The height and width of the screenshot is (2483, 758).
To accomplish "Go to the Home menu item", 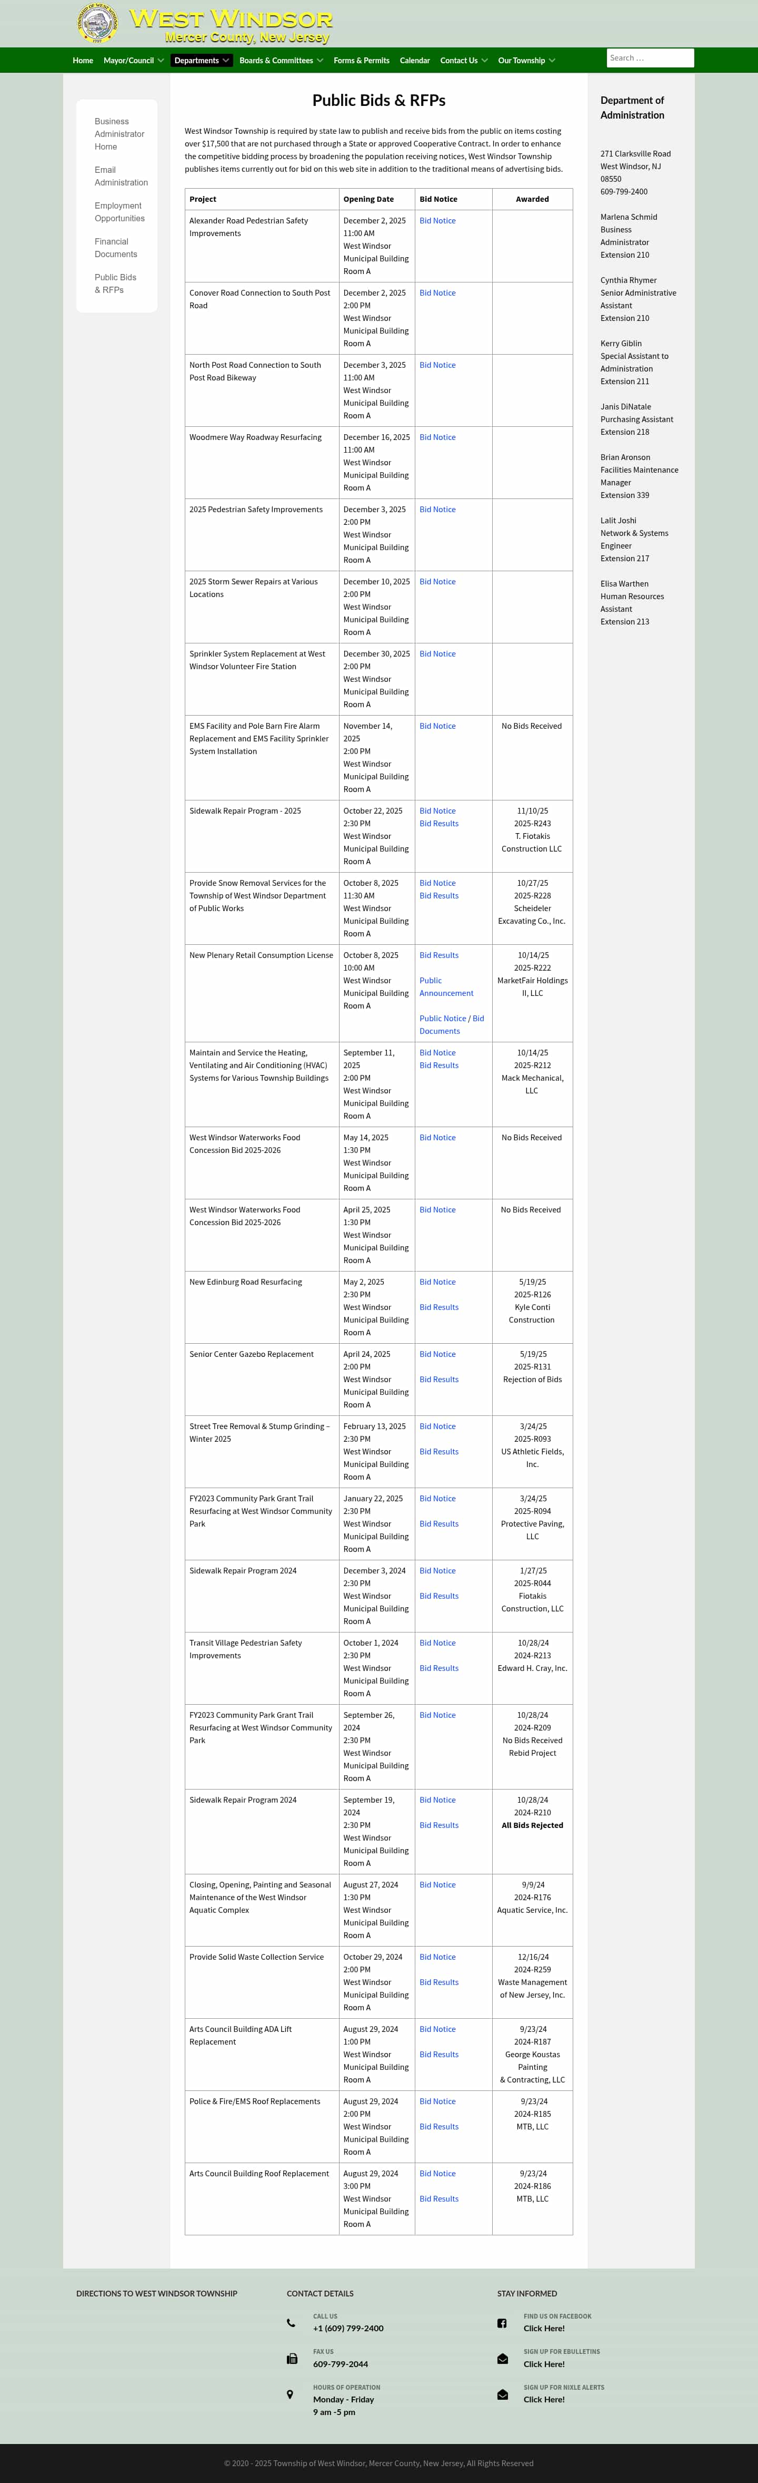I will coord(83,61).
